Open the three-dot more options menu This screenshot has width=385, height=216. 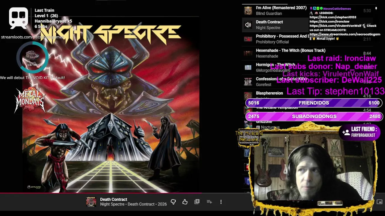tap(221, 202)
